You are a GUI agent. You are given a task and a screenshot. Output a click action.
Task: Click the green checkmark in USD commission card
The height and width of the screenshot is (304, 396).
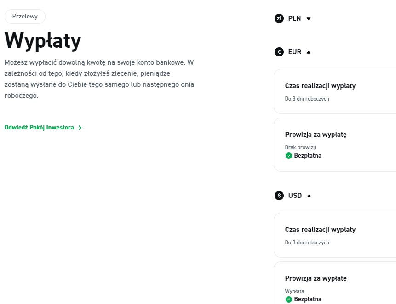(289, 299)
